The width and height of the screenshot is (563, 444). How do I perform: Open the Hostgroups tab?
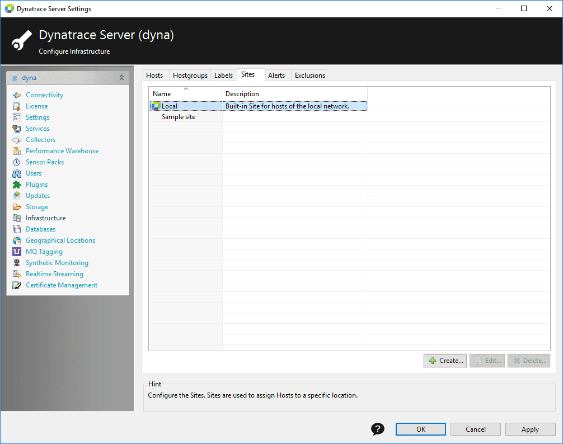(x=190, y=75)
